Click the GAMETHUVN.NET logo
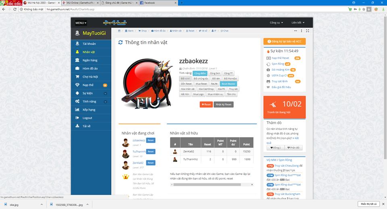The height and width of the screenshot is (209, 387). (x=115, y=23)
